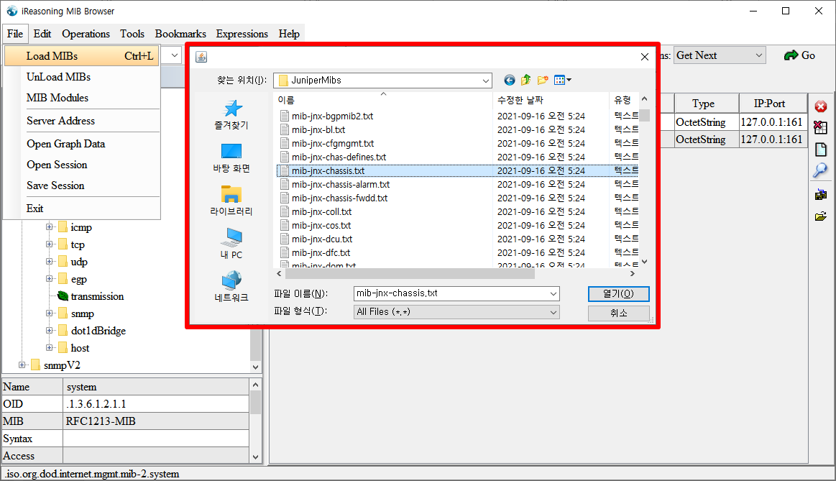This screenshot has width=836, height=481.
Task: Click the 취소 cancel button
Action: [x=618, y=313]
